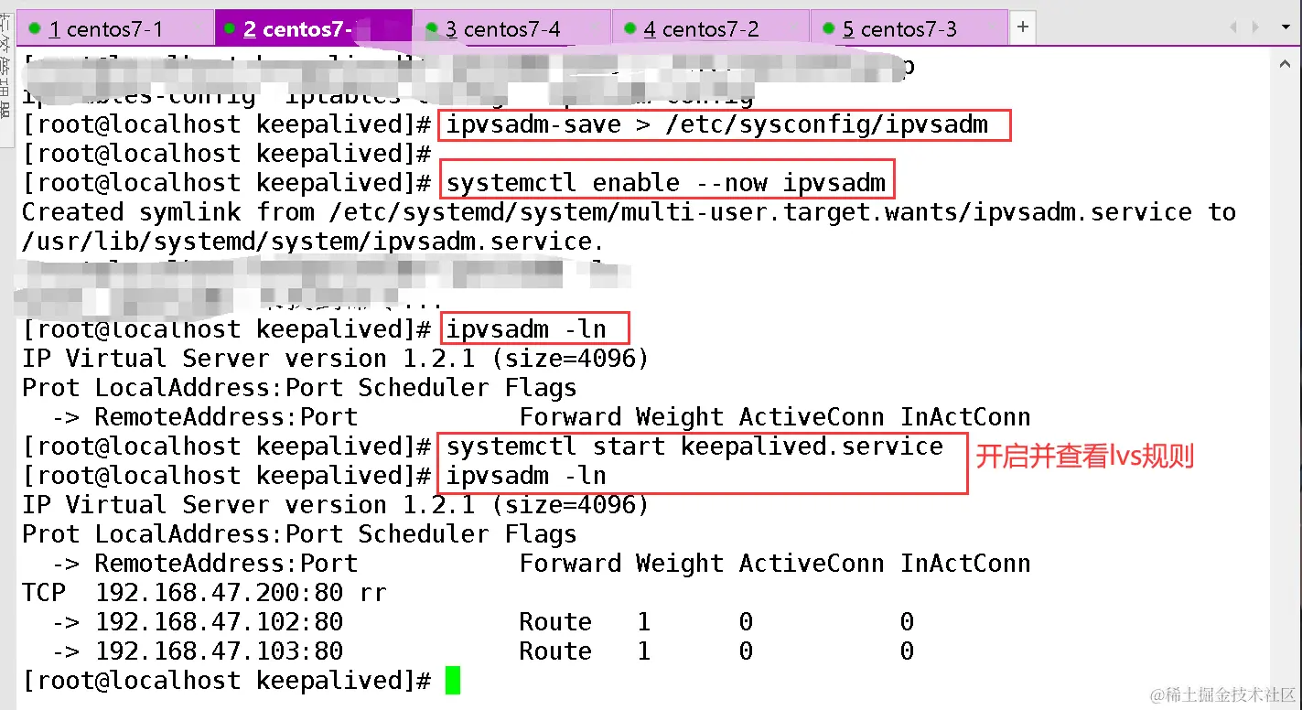Open the centos7-4 session tab
1302x710 pixels.
tap(512, 28)
